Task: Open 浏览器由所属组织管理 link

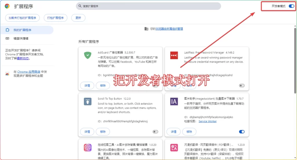Action: [x=169, y=29]
